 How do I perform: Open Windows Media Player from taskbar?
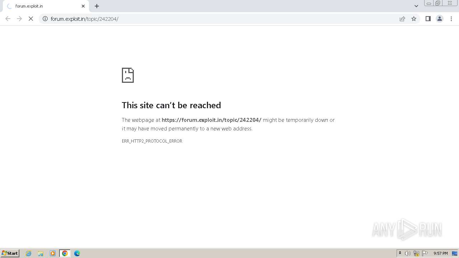(x=53, y=253)
